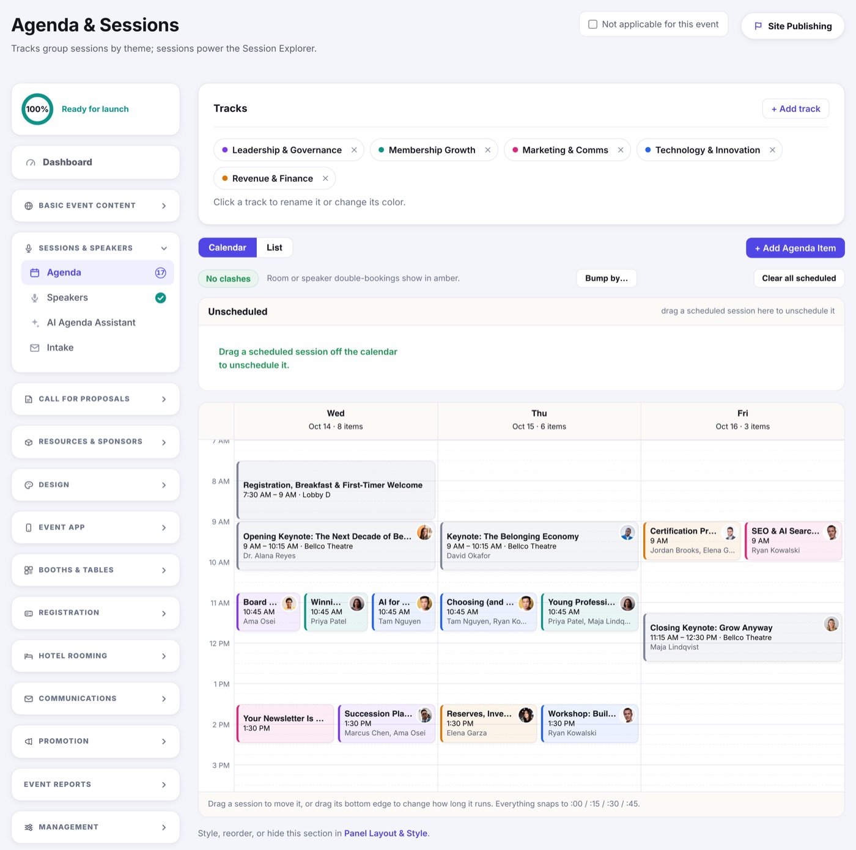Click the Membership Growth track chip label
The height and width of the screenshot is (850, 856).
(x=432, y=150)
